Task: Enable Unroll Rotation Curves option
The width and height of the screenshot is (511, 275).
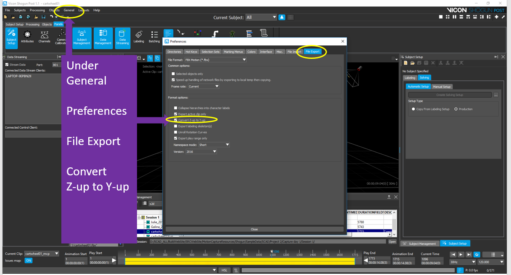Action: coord(176,132)
